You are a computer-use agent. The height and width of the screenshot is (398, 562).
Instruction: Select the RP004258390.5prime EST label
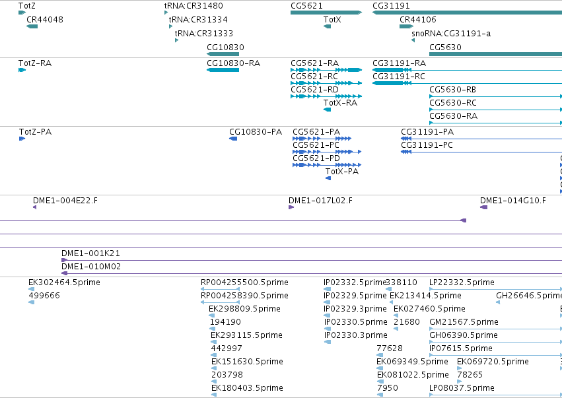[244, 296]
